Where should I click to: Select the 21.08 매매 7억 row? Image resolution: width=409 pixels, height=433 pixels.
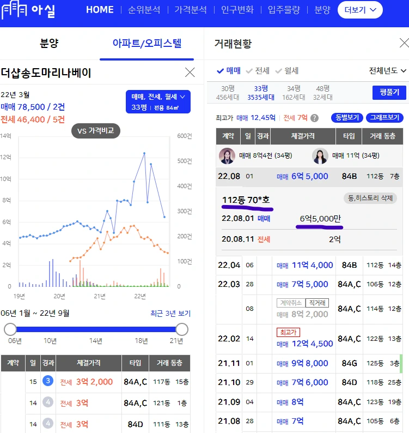tap(309, 422)
